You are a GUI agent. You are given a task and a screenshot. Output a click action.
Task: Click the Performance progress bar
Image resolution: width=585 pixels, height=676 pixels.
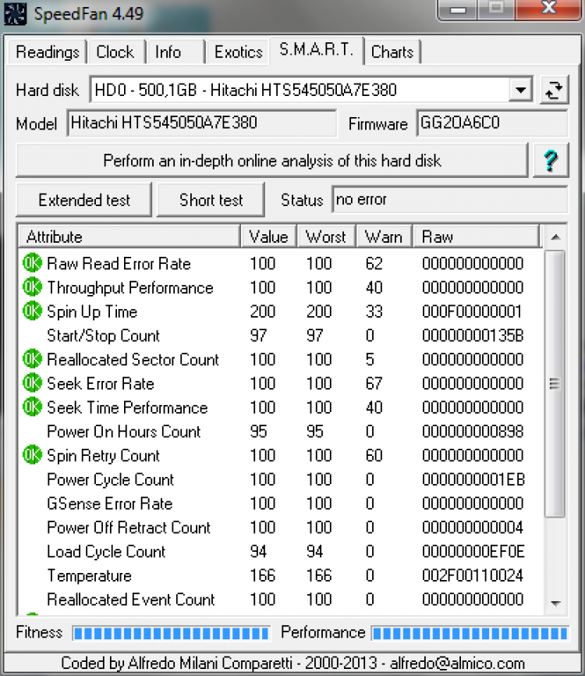tap(470, 633)
